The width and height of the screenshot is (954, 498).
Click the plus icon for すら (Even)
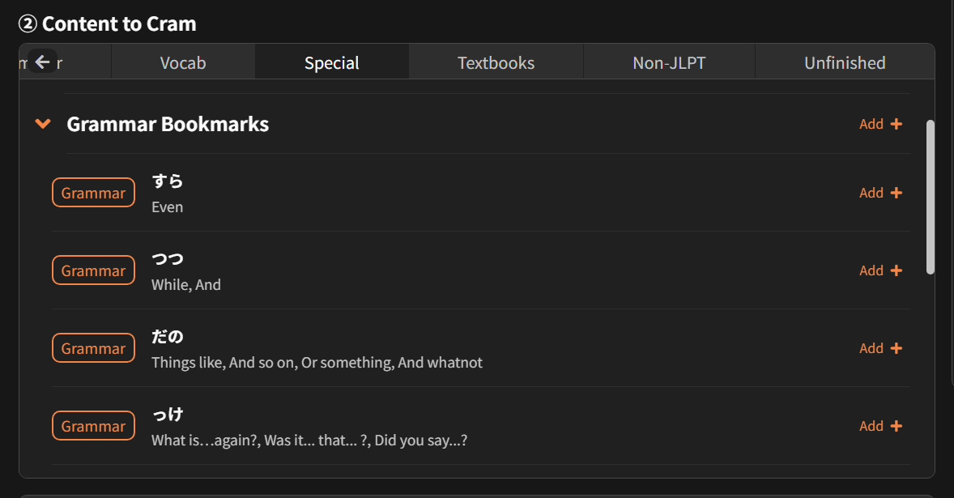pyautogui.click(x=896, y=193)
